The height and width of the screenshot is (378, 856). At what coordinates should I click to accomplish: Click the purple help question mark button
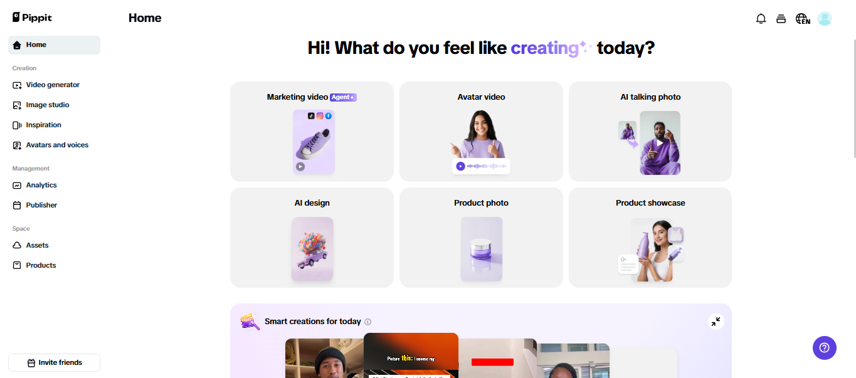pyautogui.click(x=824, y=347)
